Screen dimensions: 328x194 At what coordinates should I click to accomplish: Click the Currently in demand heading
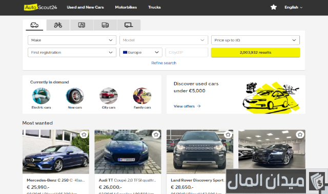click(x=49, y=82)
